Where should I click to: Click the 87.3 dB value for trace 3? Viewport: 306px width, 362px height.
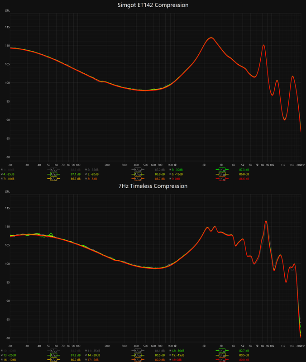pyautogui.click(x=244, y=170)
